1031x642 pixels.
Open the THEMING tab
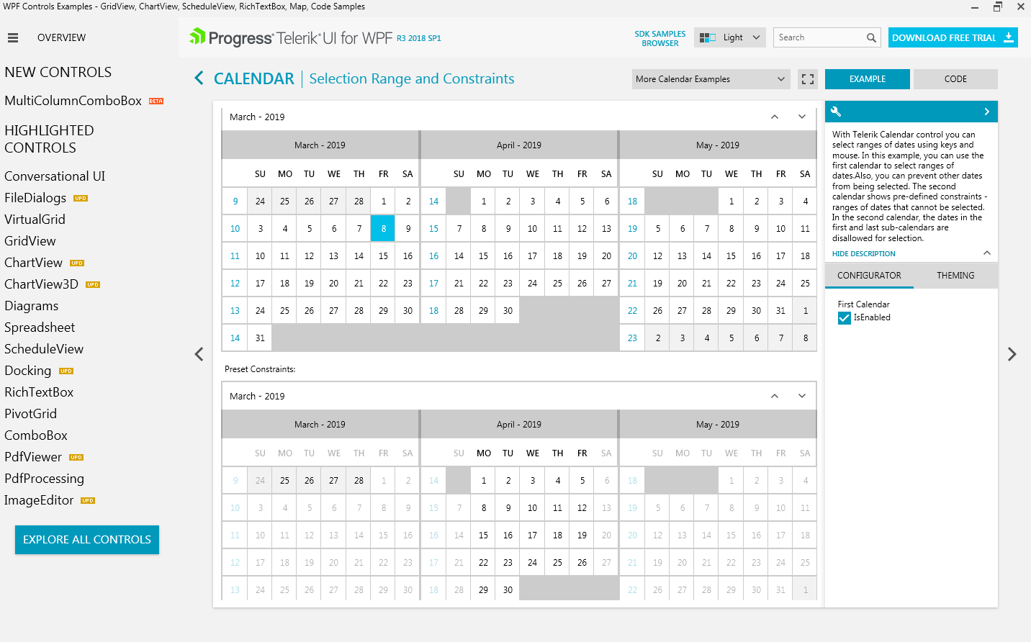pos(955,276)
